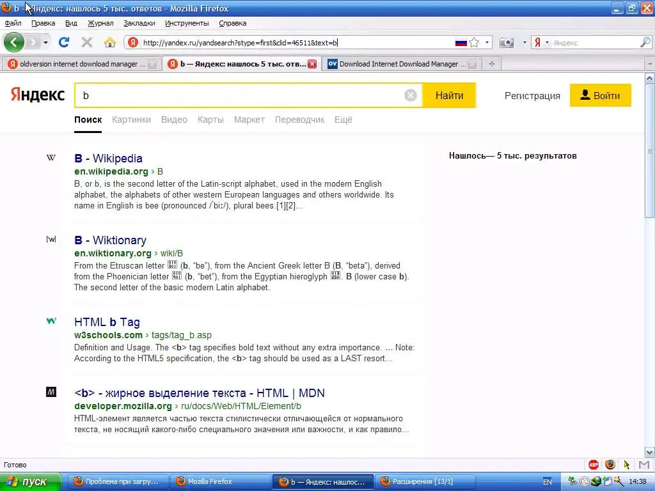Open the B - Wikipedia result
This screenshot has width=655, height=491.
coord(108,159)
